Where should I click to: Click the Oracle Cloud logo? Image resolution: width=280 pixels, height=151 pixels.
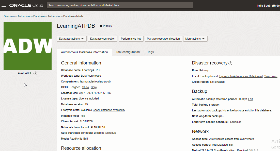[26, 5]
